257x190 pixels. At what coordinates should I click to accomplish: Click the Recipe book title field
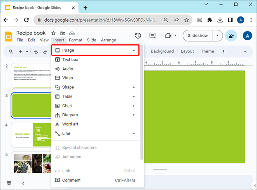31,33
